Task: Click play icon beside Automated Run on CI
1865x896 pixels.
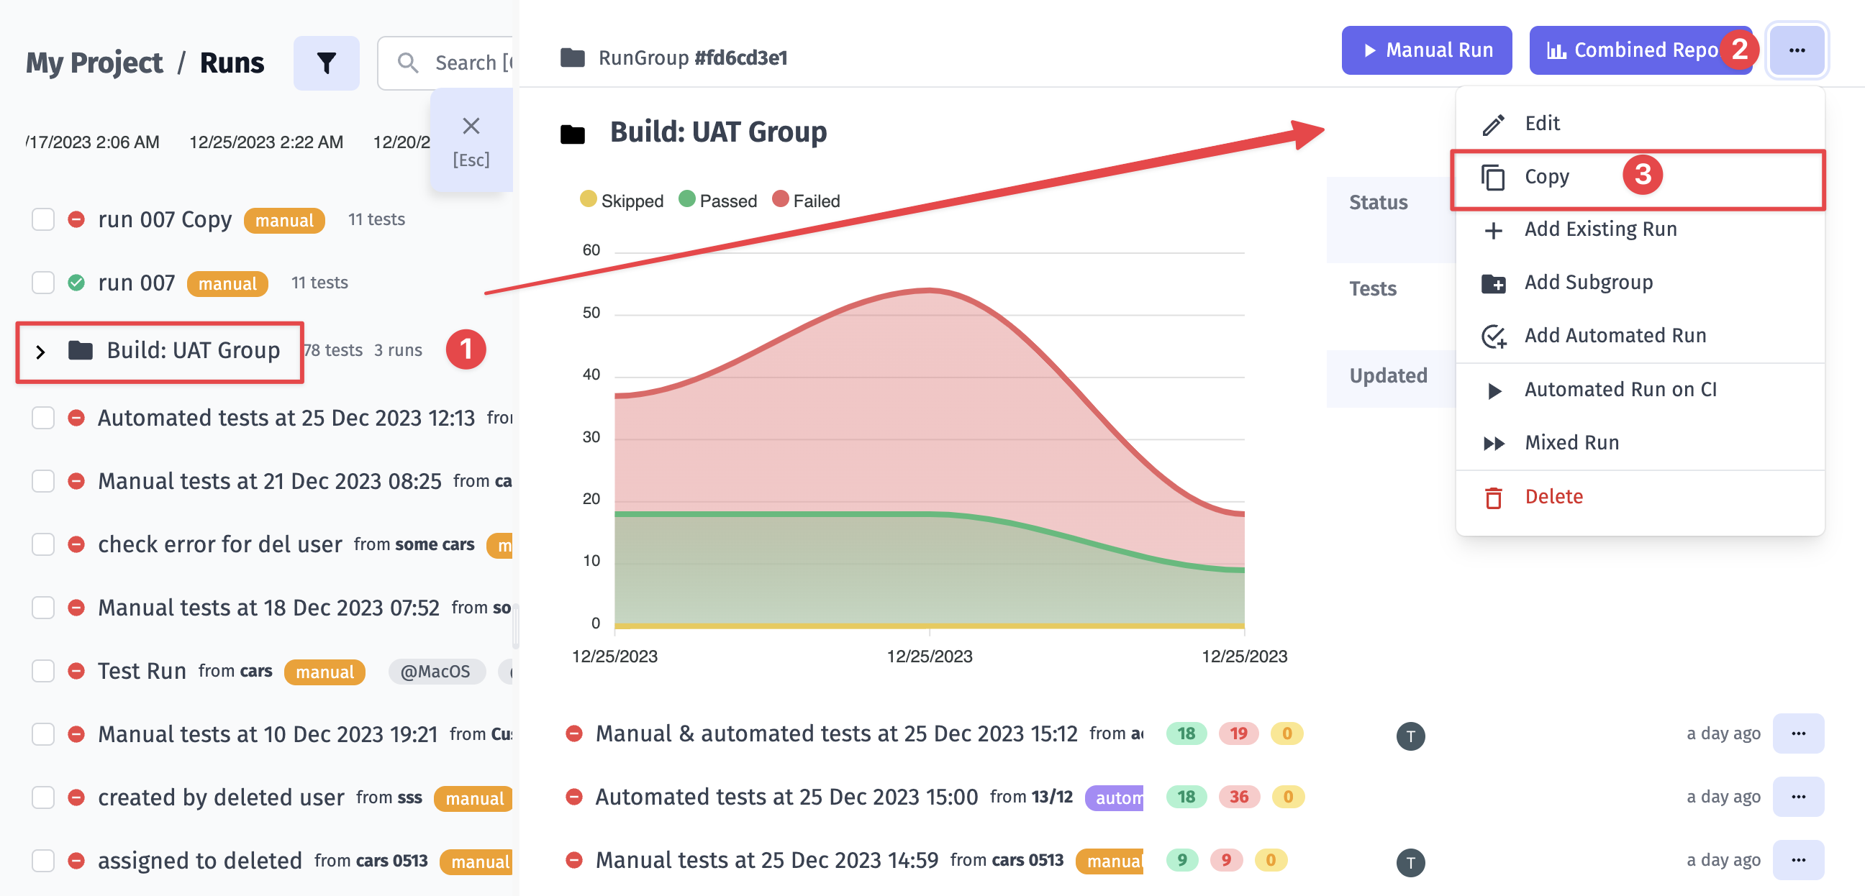Action: (1494, 390)
